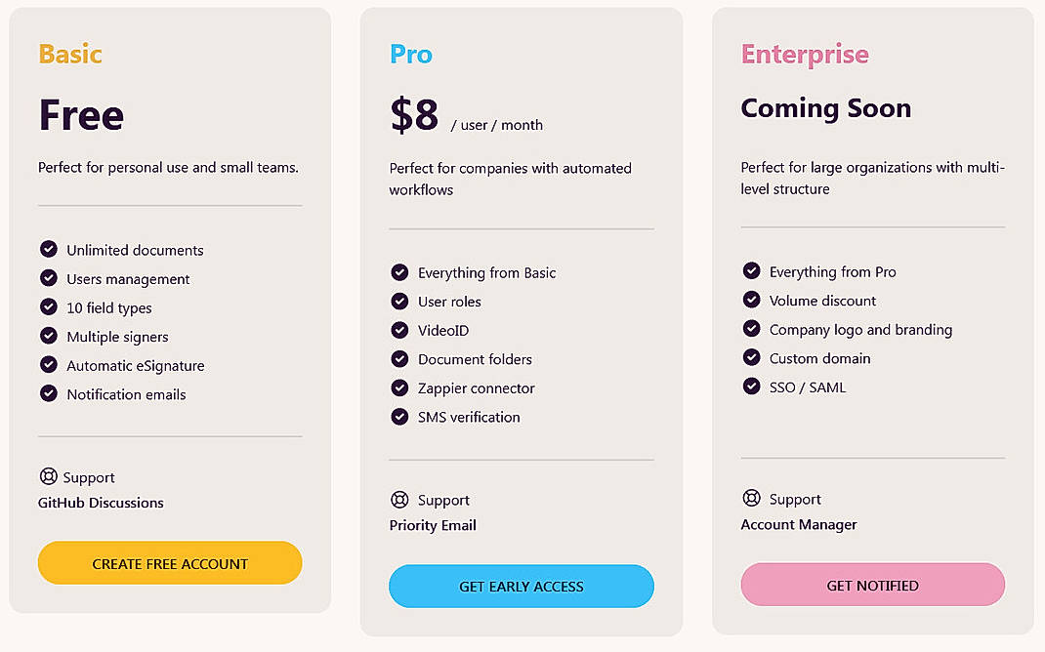
Task: Click the $8 per user pricing text
Action: tap(415, 114)
